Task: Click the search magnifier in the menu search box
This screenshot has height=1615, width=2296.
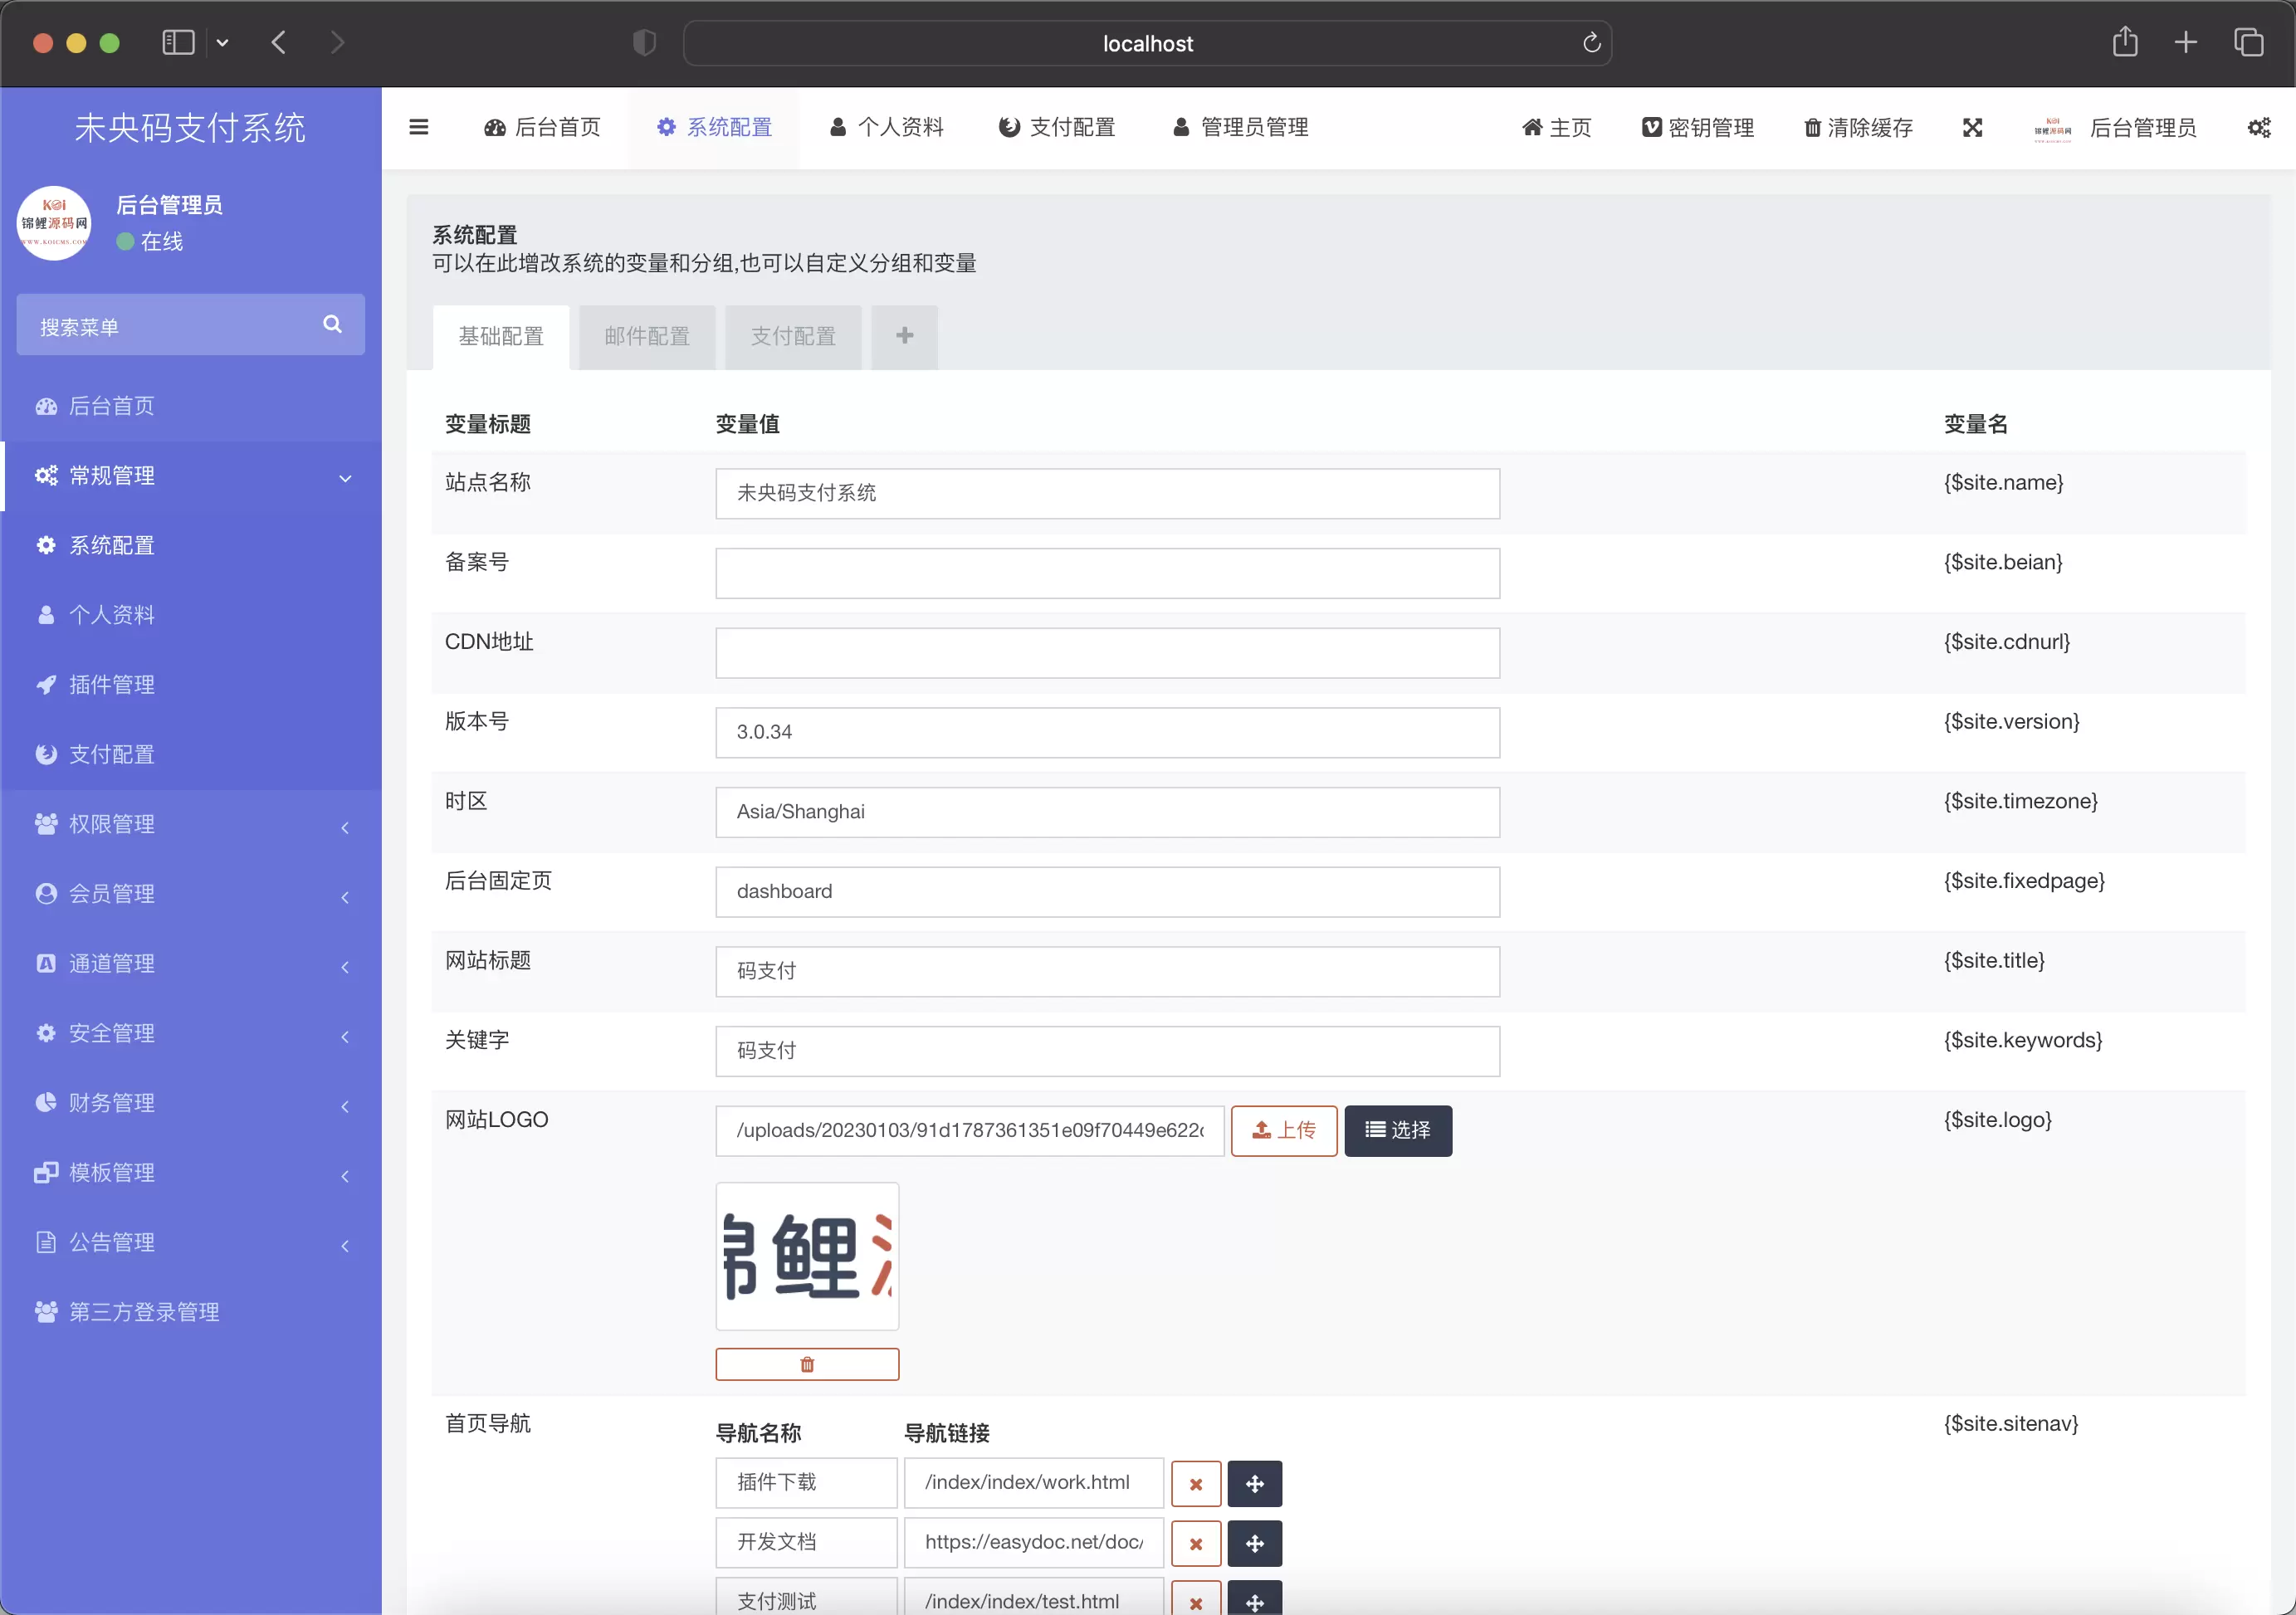Action: [x=332, y=324]
